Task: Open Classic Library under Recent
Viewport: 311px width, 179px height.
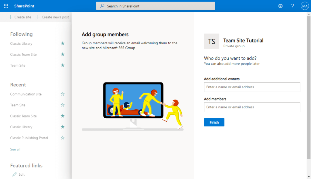Action: (21, 127)
